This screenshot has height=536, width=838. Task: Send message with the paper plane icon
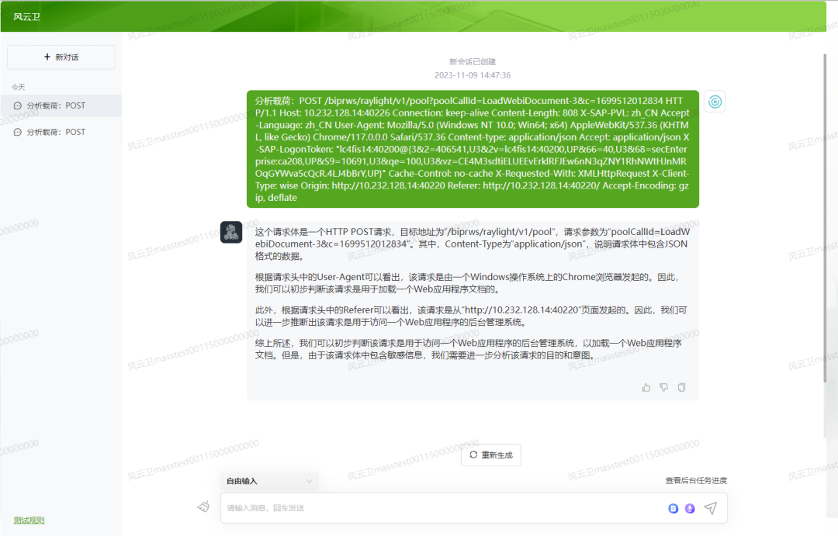click(710, 508)
